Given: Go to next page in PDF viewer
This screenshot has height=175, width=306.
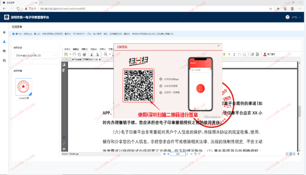Looking at the screenshot, I should (x=188, y=154).
